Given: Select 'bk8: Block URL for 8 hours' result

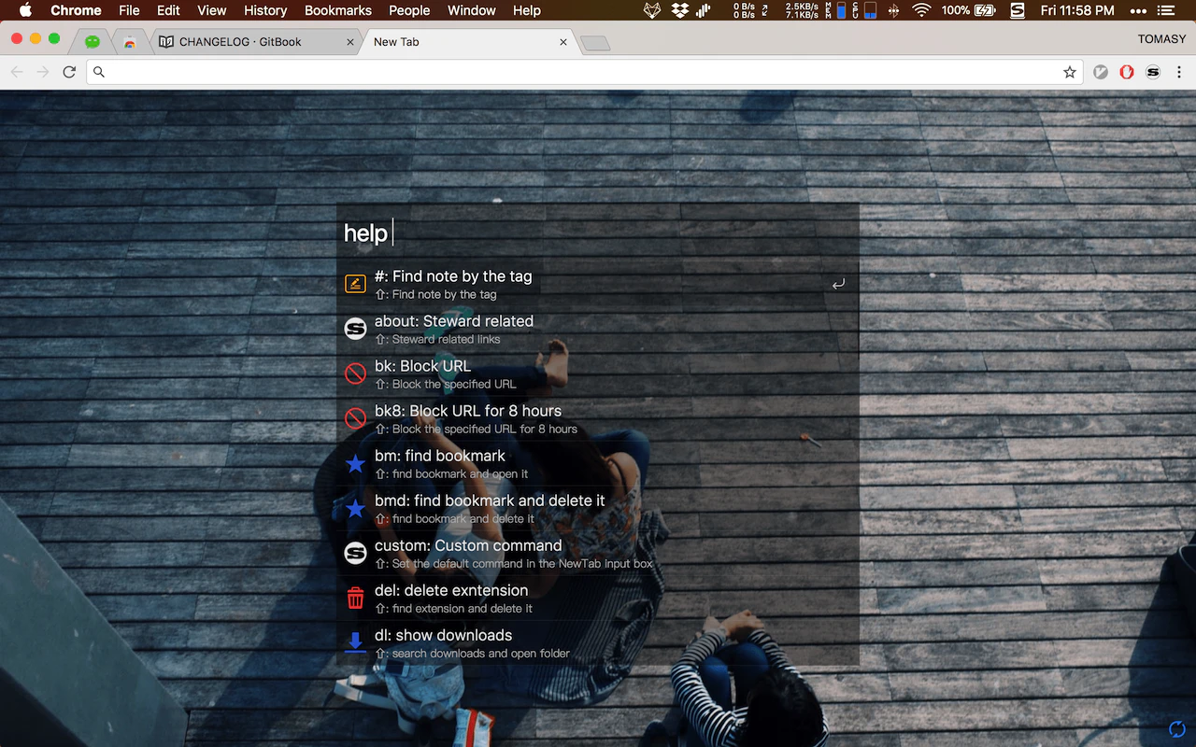Looking at the screenshot, I should click(x=598, y=418).
